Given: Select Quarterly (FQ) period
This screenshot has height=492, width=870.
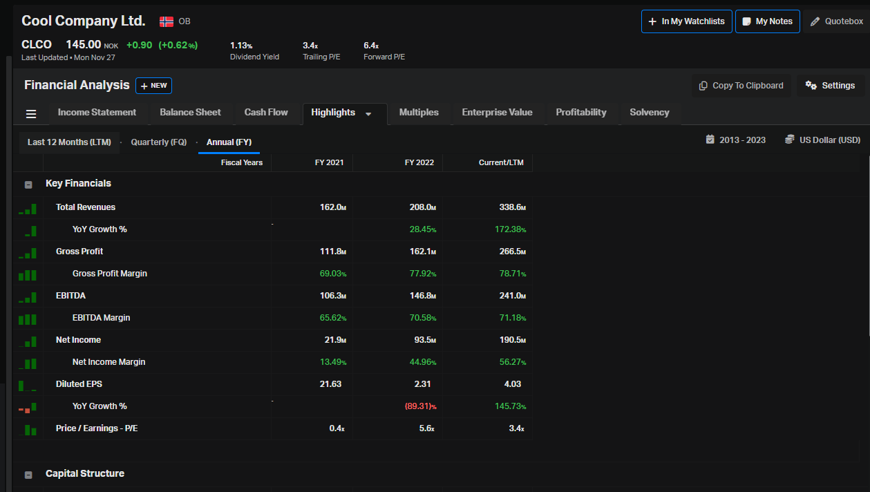Looking at the screenshot, I should [159, 142].
